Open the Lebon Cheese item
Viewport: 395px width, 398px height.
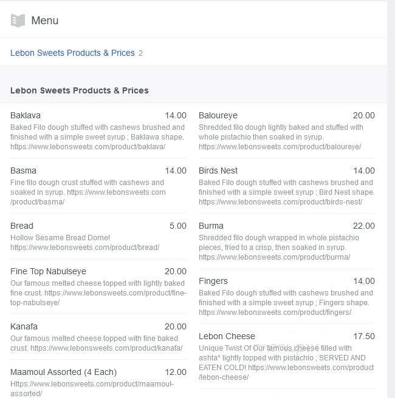(227, 336)
